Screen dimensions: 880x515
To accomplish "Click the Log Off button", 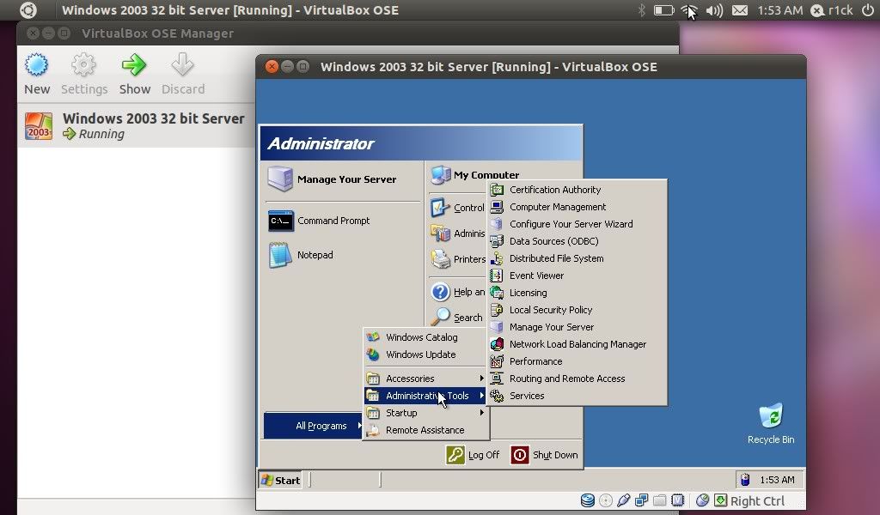I will tap(474, 455).
